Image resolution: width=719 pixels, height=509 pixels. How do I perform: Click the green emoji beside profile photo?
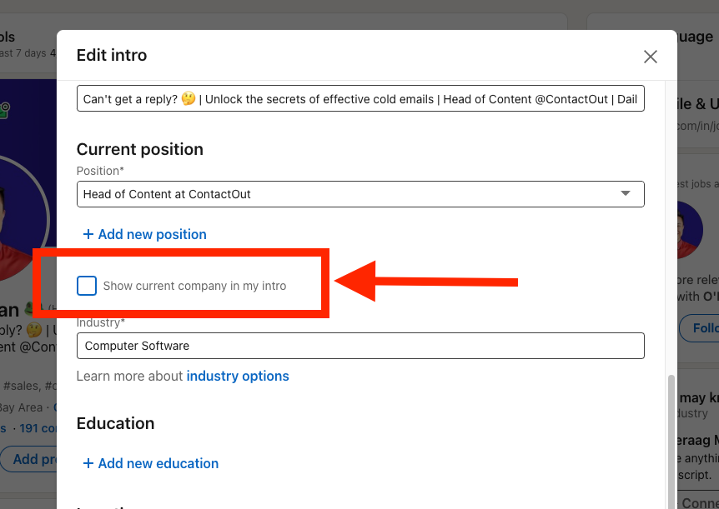click(5, 108)
